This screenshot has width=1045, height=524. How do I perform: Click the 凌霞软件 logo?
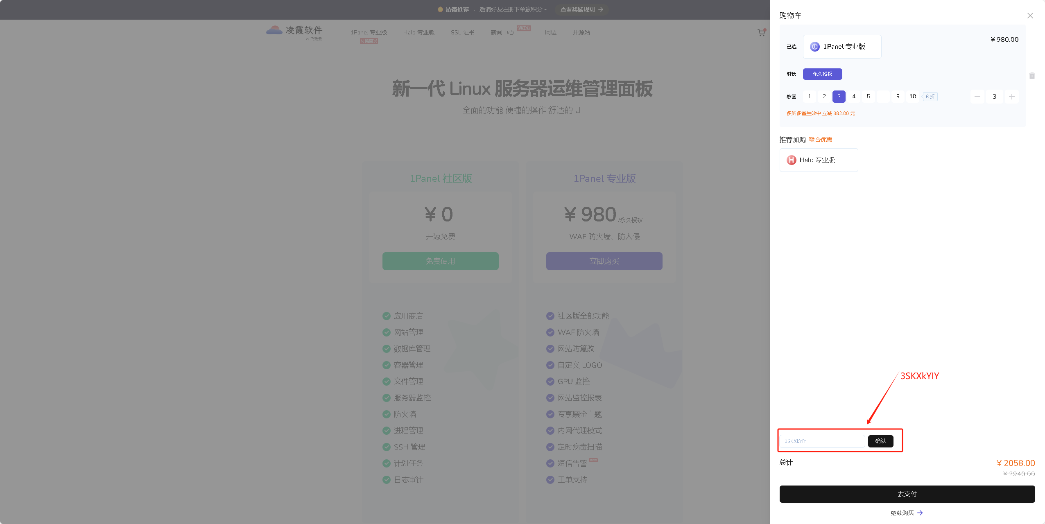point(294,32)
